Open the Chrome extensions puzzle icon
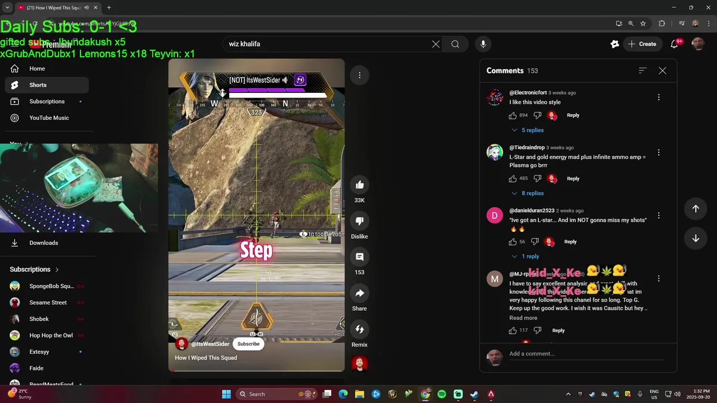Viewport: 717px width, 403px height. [662, 24]
